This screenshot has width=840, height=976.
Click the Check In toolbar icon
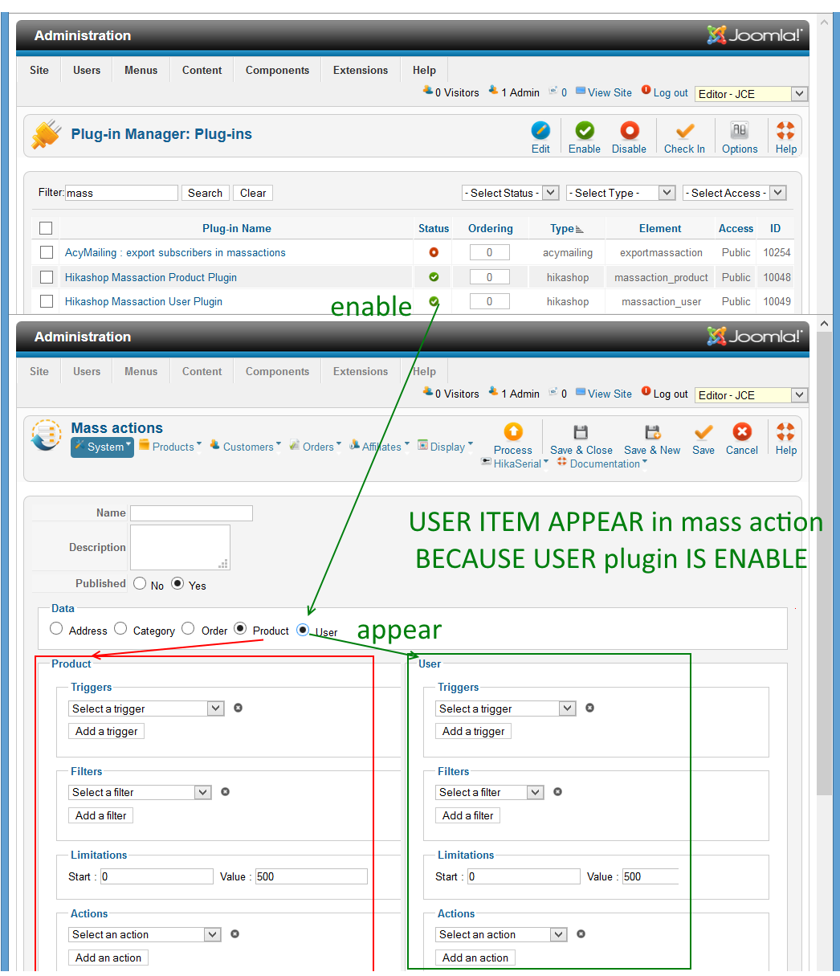(684, 131)
